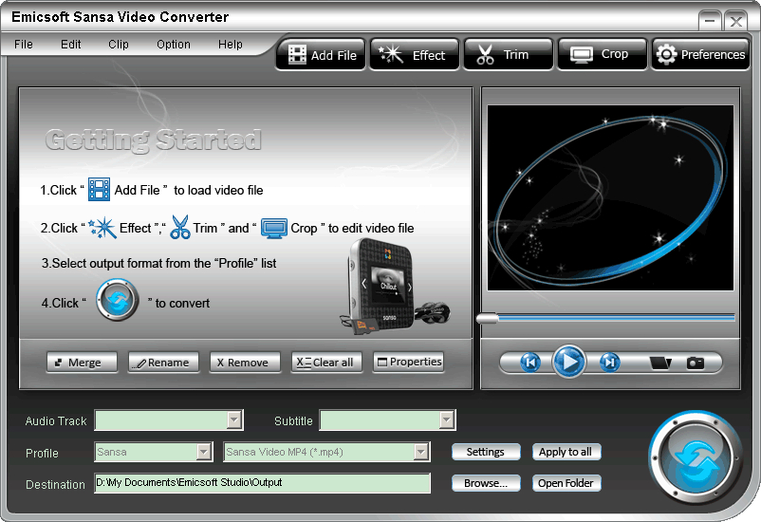Screen dimensions: 761x522
Task: Click the preview seek slider handle
Action: [x=488, y=319]
